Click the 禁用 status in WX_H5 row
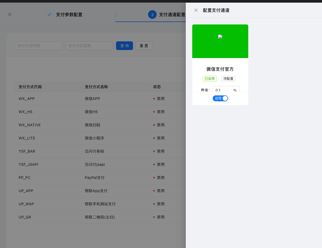 point(159,112)
